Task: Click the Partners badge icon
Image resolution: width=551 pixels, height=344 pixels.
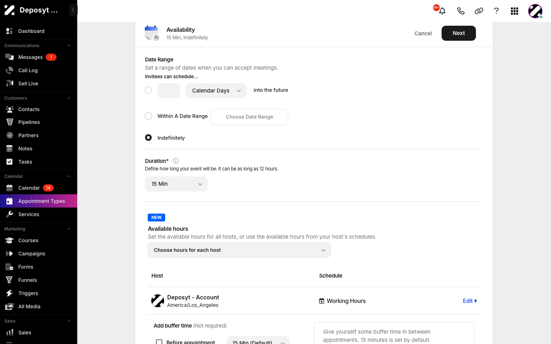Action: [10, 135]
